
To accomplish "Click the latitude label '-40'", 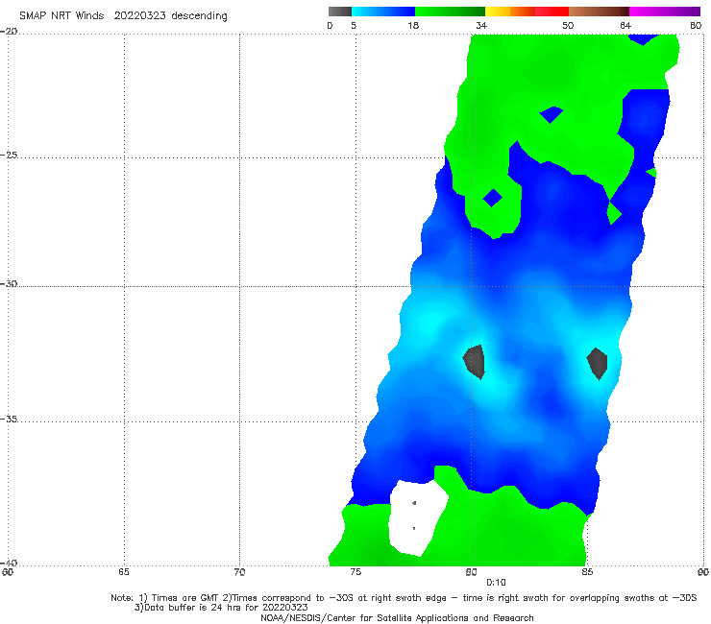I will 9,563.
